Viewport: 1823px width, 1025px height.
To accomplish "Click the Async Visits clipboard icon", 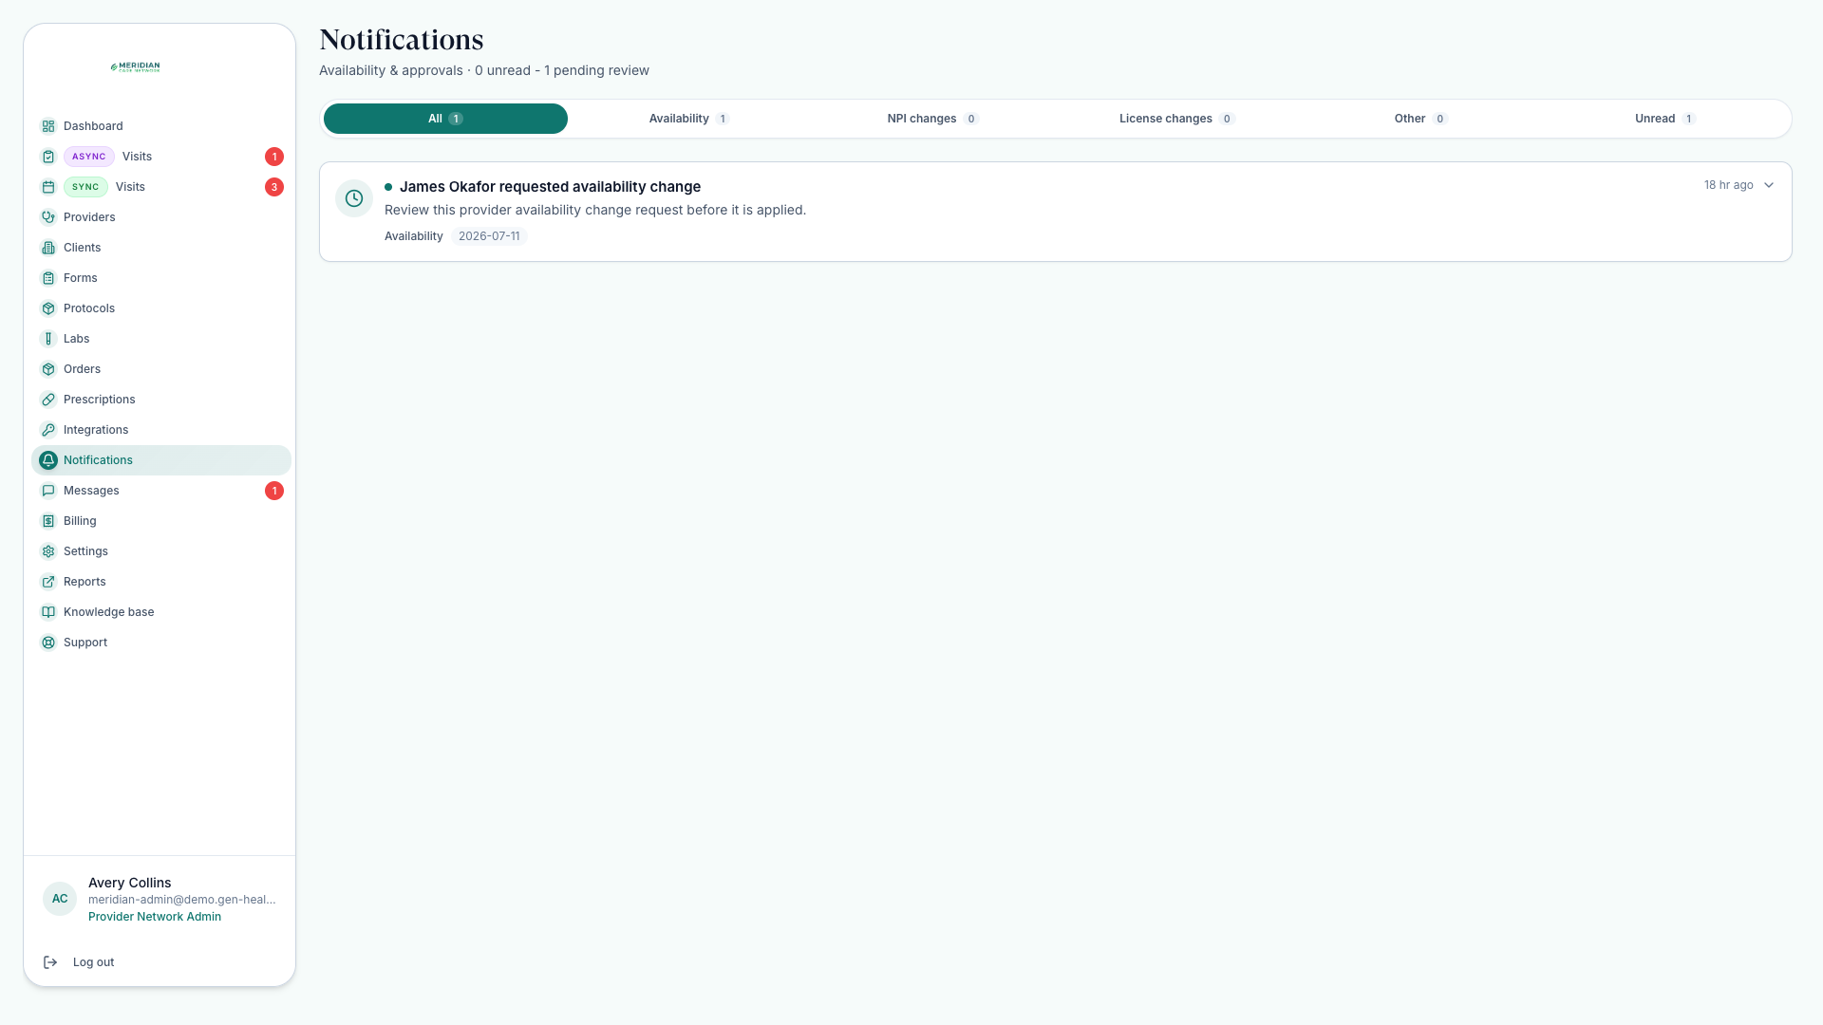I will point(48,157).
